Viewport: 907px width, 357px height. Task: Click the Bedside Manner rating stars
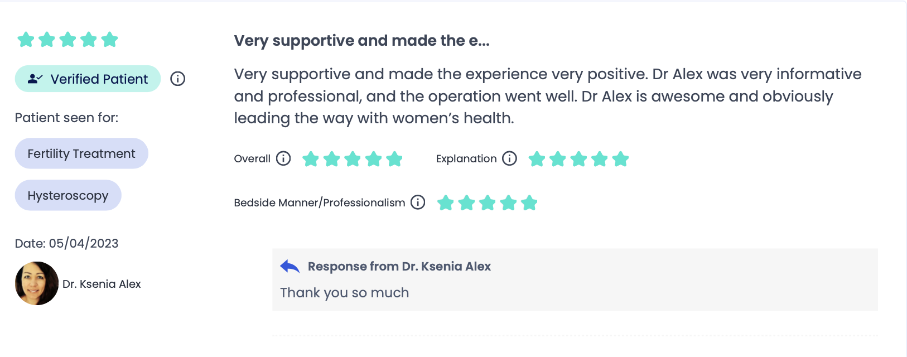click(487, 202)
